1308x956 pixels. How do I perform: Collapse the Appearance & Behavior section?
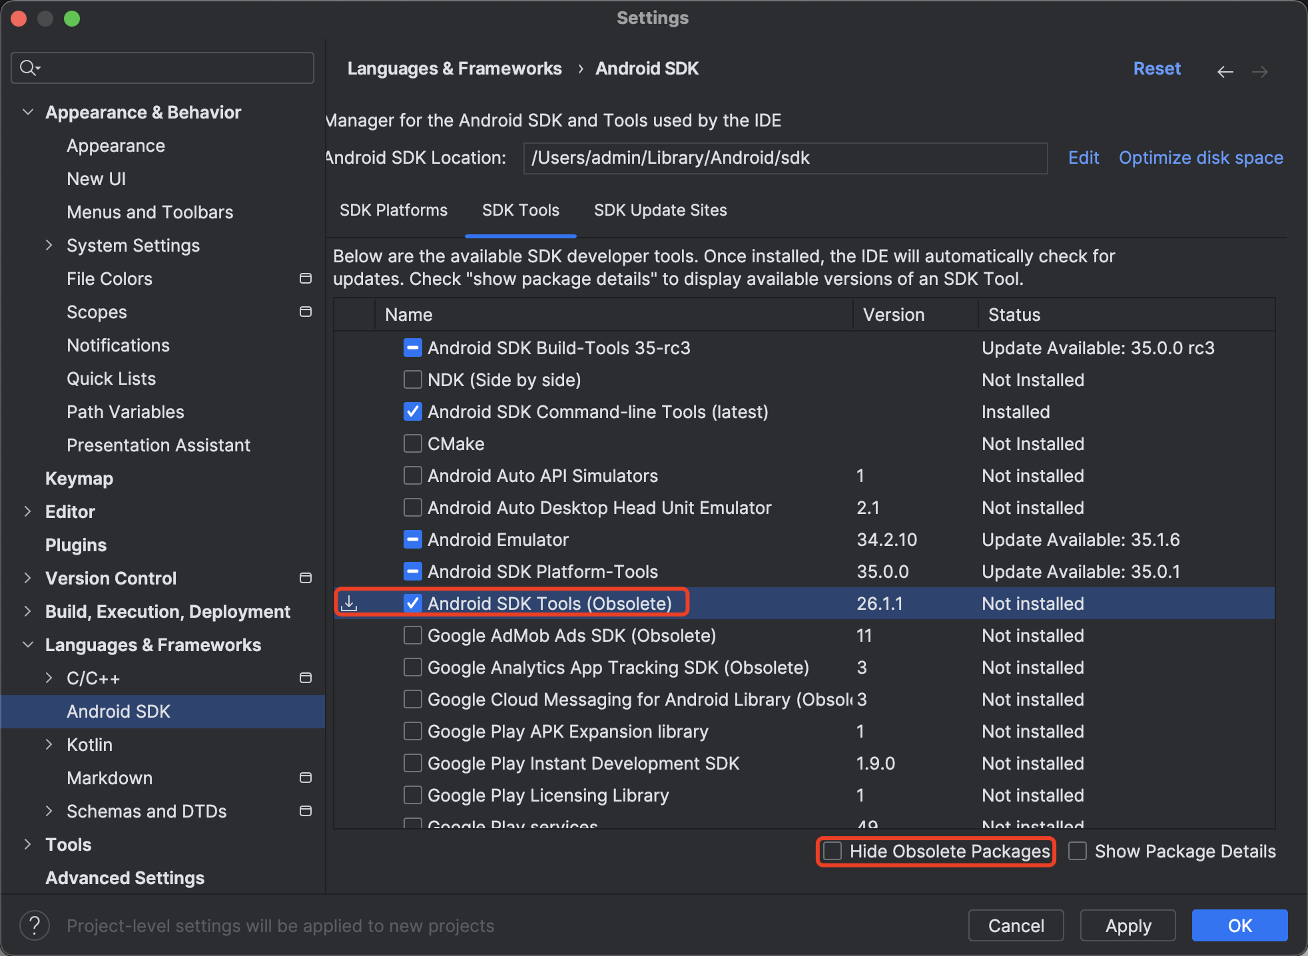click(x=28, y=112)
